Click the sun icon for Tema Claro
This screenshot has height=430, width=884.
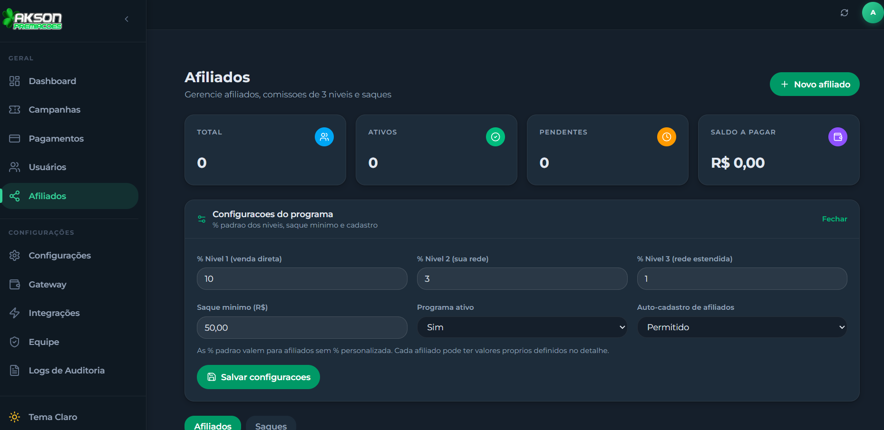(x=15, y=417)
